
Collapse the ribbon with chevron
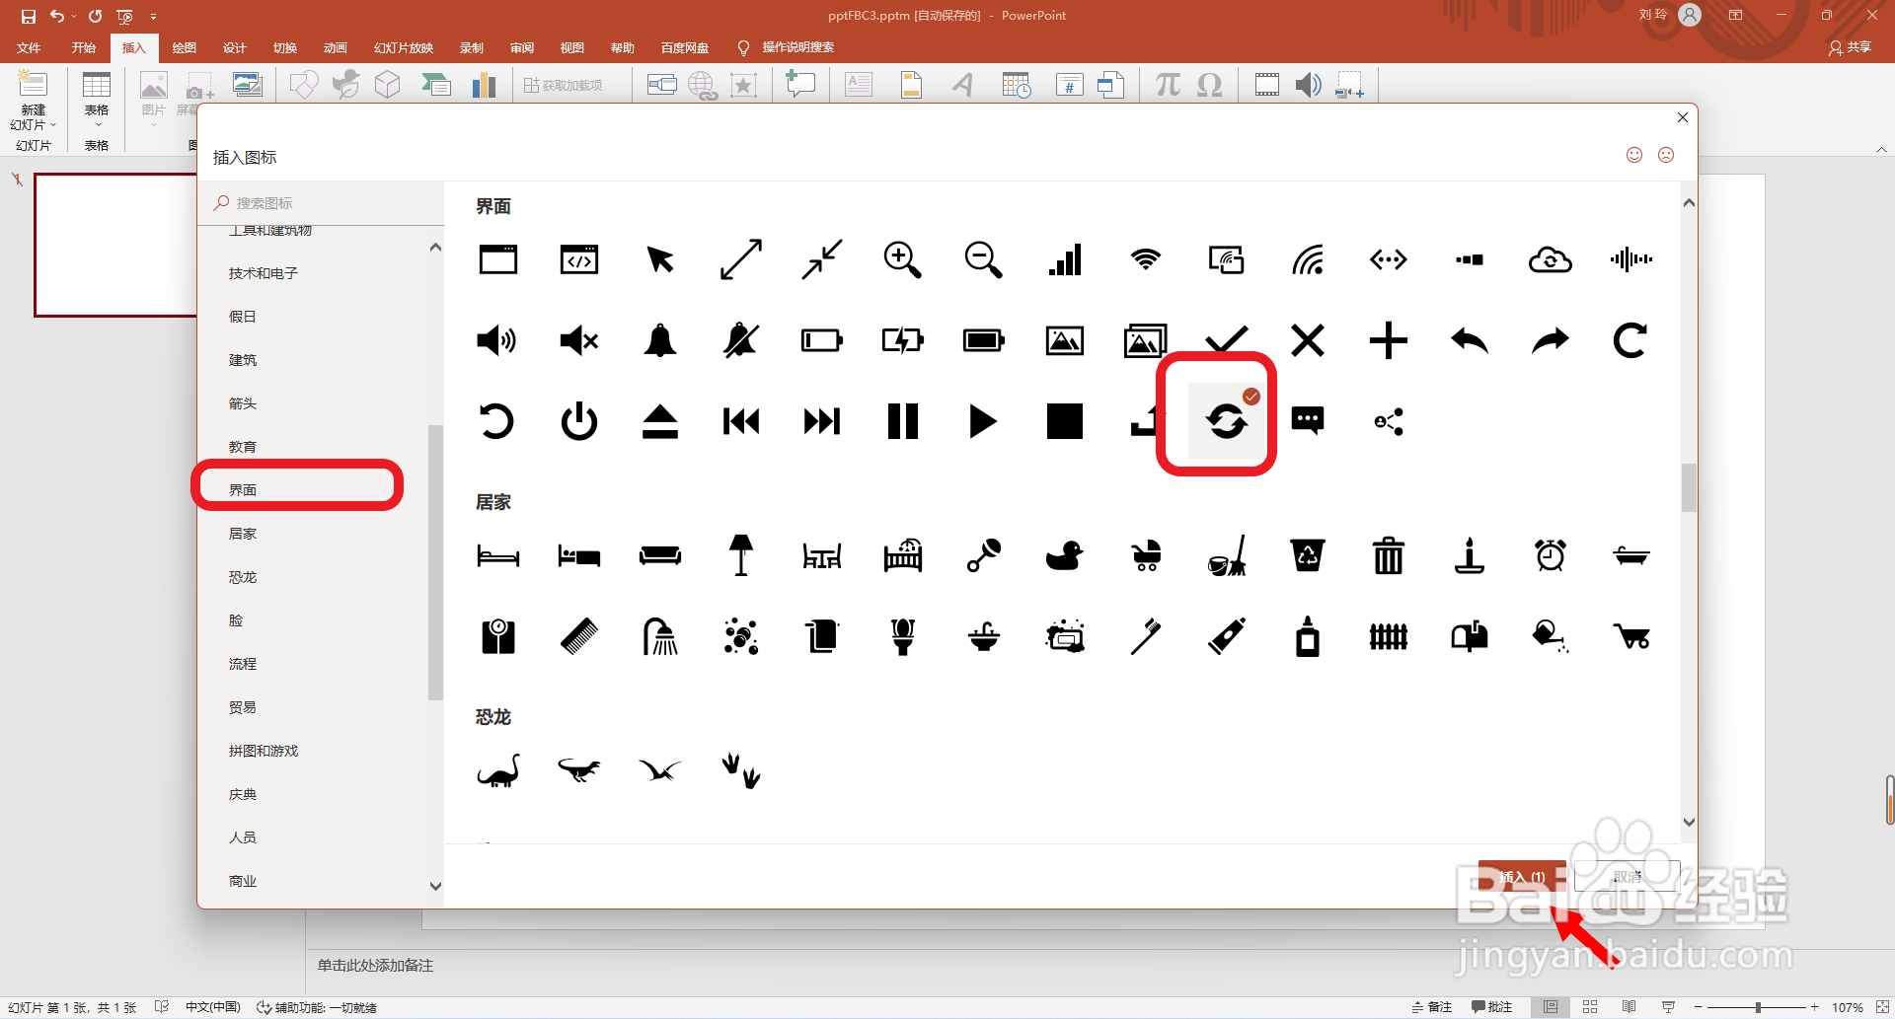tap(1881, 150)
